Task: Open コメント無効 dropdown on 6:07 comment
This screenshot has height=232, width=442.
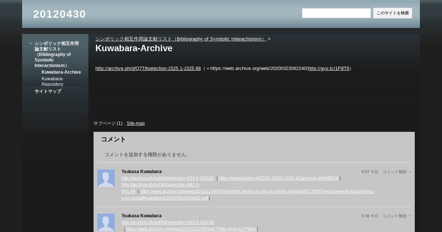Action: coord(397,172)
